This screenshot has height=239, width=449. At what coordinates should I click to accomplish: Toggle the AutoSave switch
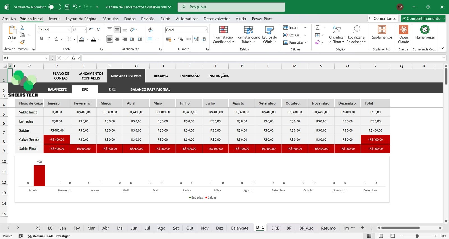(x=54, y=7)
